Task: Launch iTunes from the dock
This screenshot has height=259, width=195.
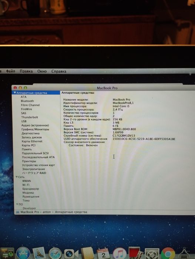Action: pos(120,253)
